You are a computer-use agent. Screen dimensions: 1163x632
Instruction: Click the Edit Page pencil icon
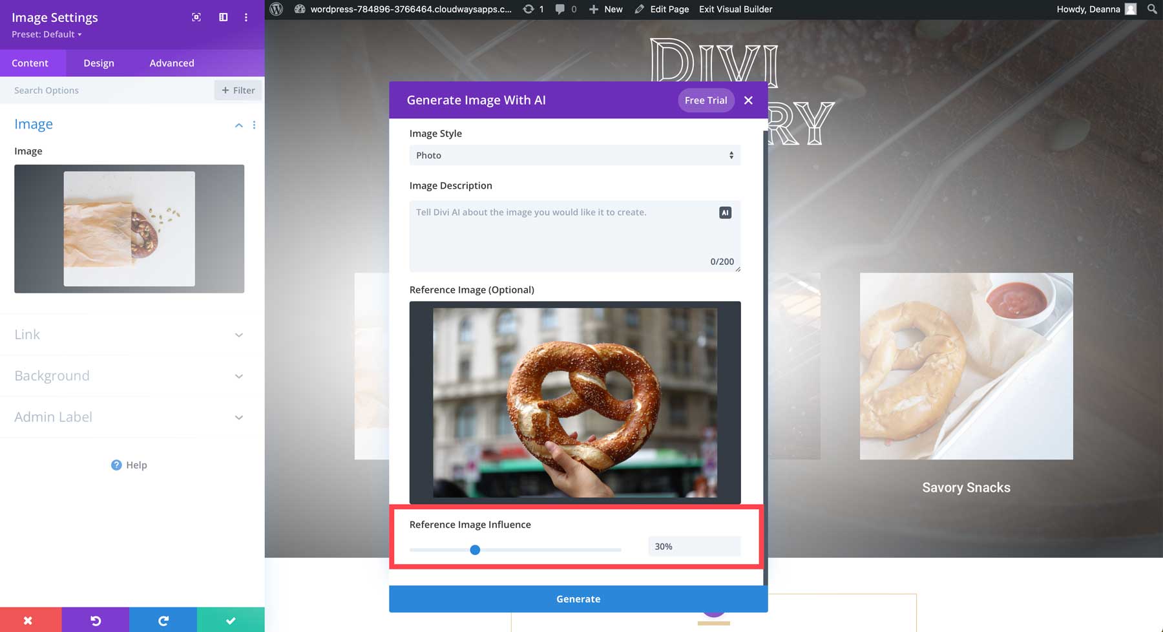pos(640,9)
